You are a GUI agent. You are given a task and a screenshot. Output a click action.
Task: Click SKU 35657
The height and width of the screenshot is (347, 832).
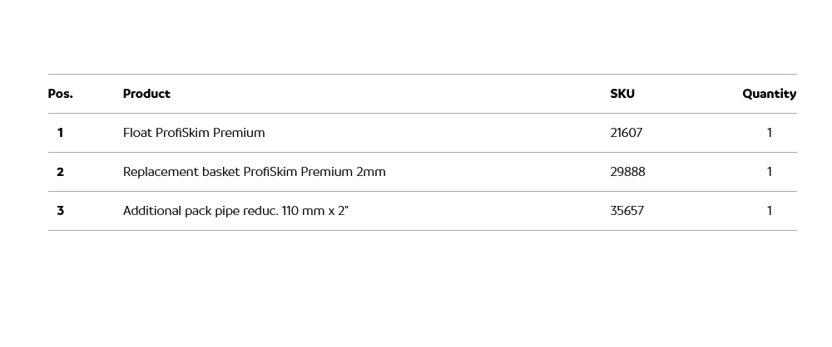[x=627, y=211]
